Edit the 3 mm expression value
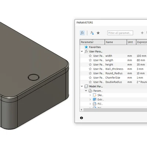Screen dimensions: 147x147 [140, 69]
